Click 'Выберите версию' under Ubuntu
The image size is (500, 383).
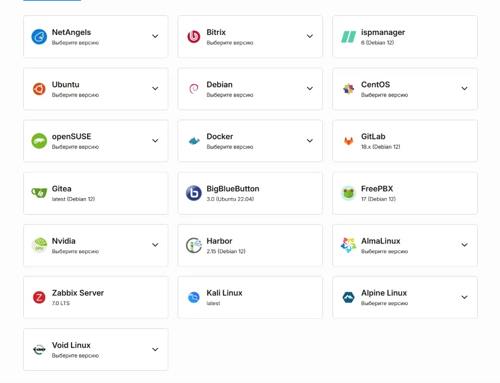click(75, 95)
